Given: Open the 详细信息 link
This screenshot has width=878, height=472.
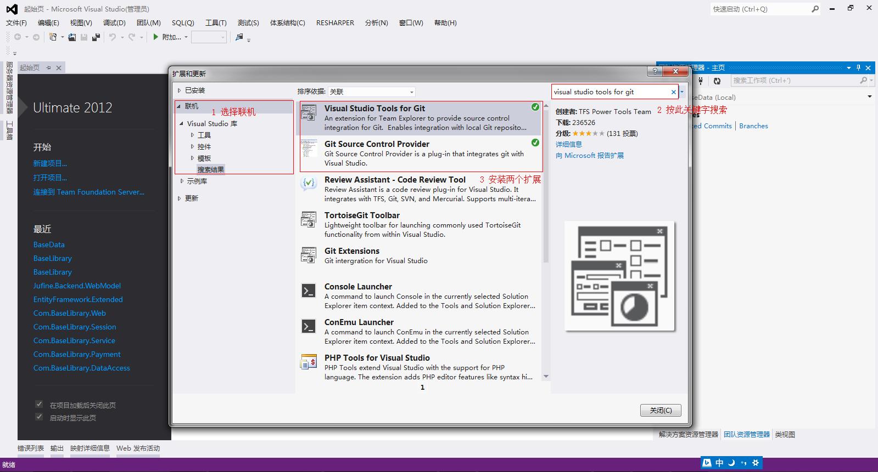Looking at the screenshot, I should click(569, 144).
